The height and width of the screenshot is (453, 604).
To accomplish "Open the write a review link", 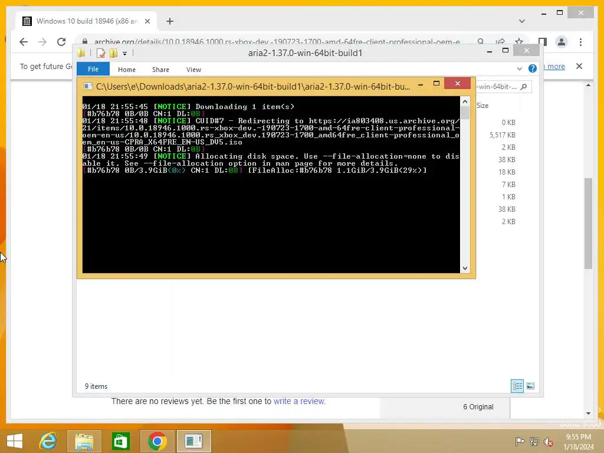I will tap(299, 401).
